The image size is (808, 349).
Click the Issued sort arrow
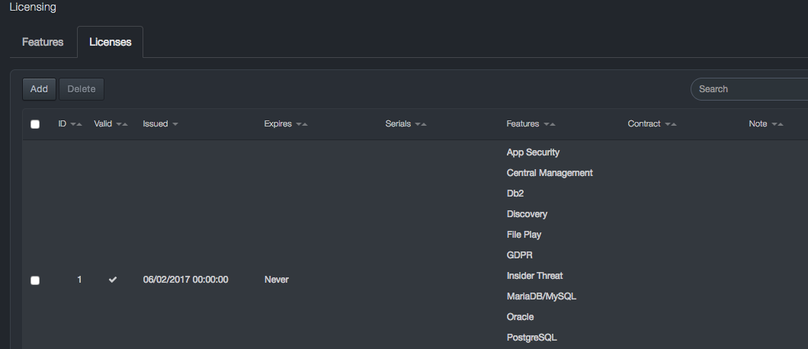click(x=175, y=124)
